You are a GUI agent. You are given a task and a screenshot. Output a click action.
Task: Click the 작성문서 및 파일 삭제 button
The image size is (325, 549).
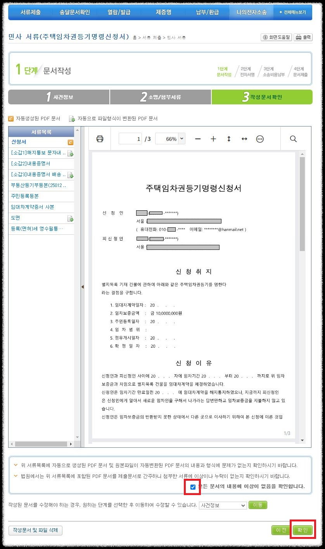35,530
